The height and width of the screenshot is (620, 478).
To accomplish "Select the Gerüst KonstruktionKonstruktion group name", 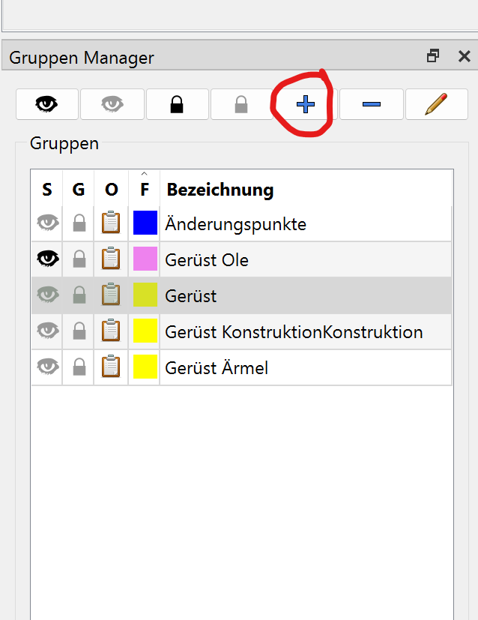I will pos(294,331).
